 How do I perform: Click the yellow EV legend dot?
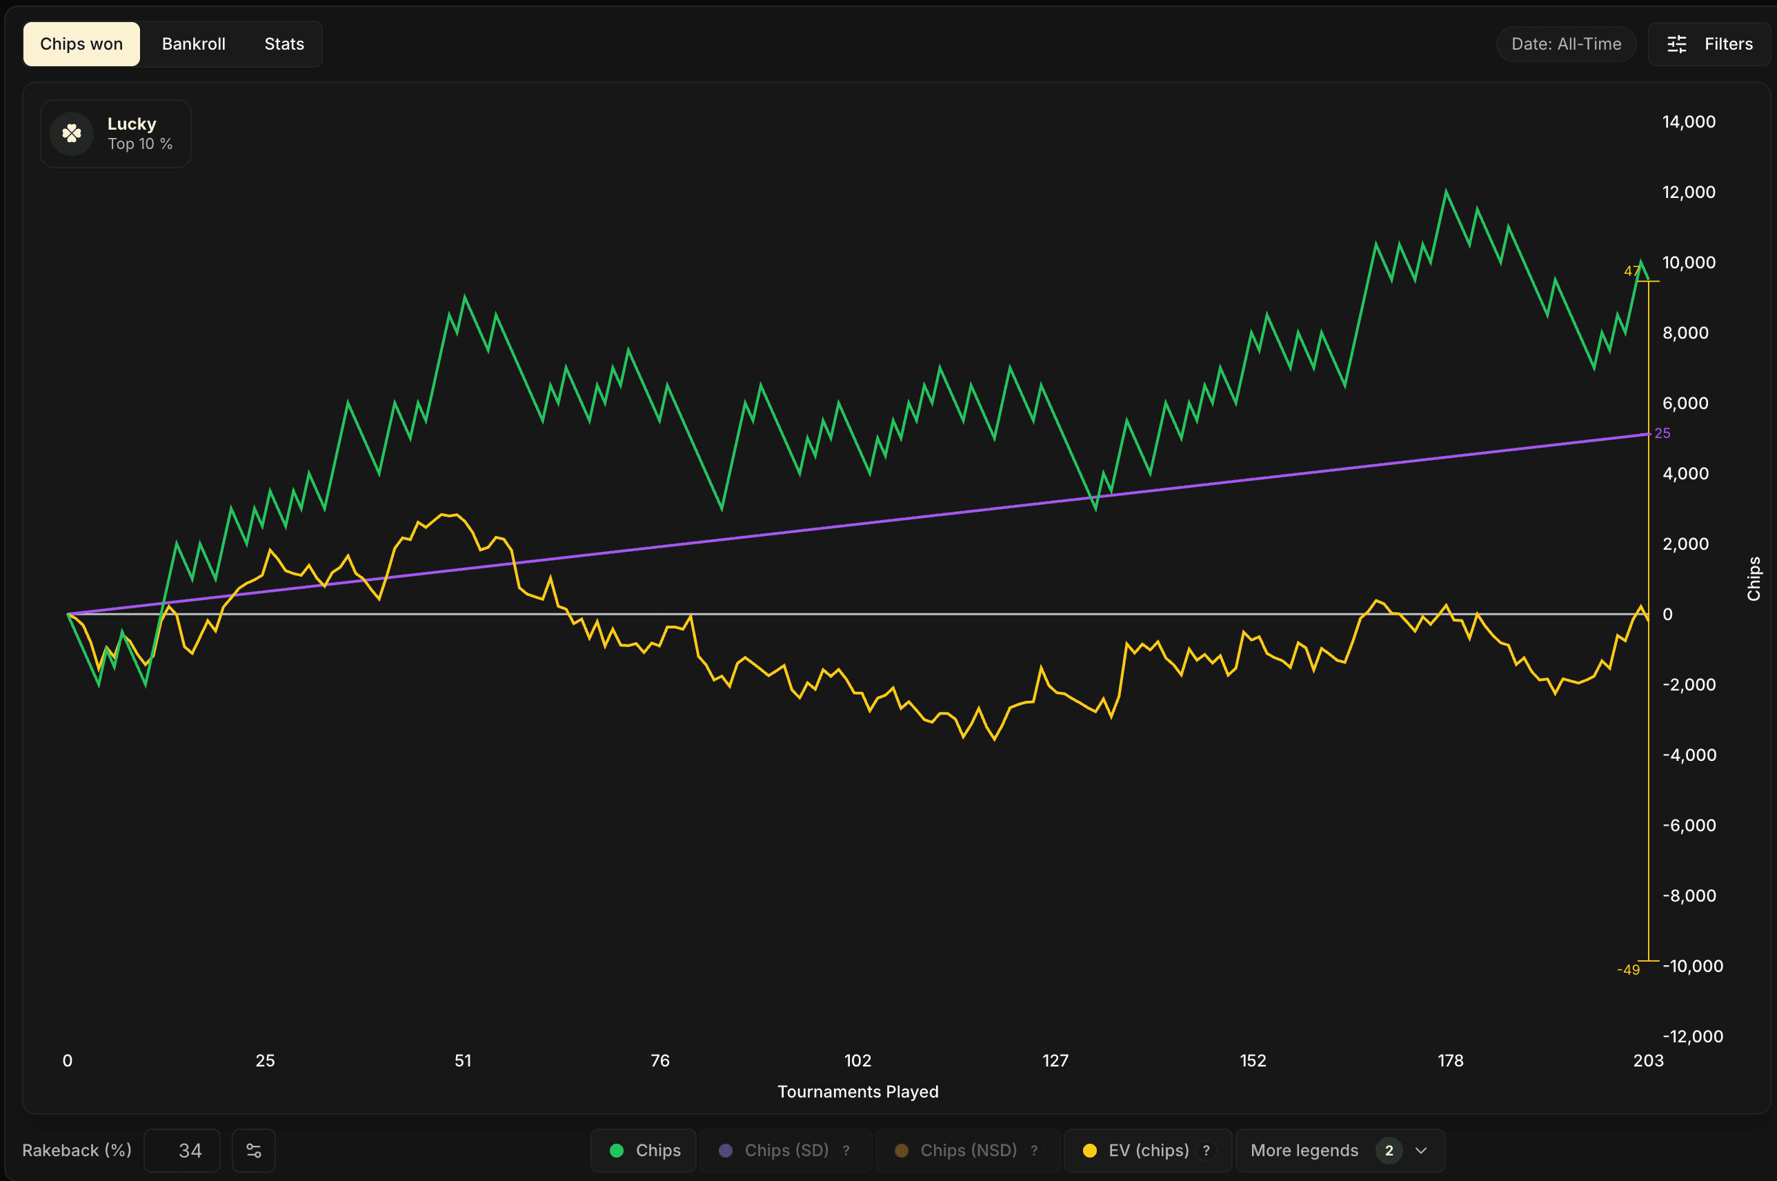coord(1089,1150)
